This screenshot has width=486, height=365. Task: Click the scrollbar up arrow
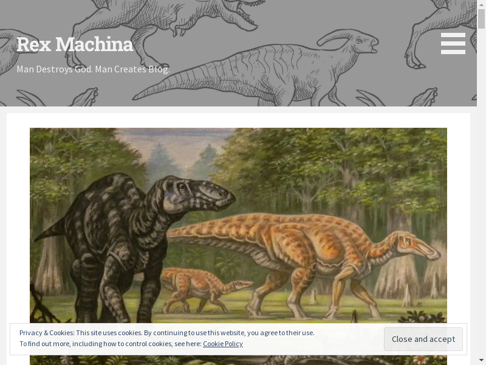click(x=481, y=5)
